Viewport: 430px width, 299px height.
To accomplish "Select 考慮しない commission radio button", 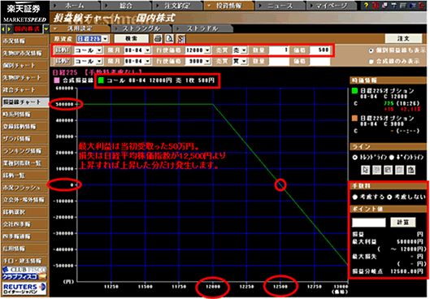I will coord(389,197).
